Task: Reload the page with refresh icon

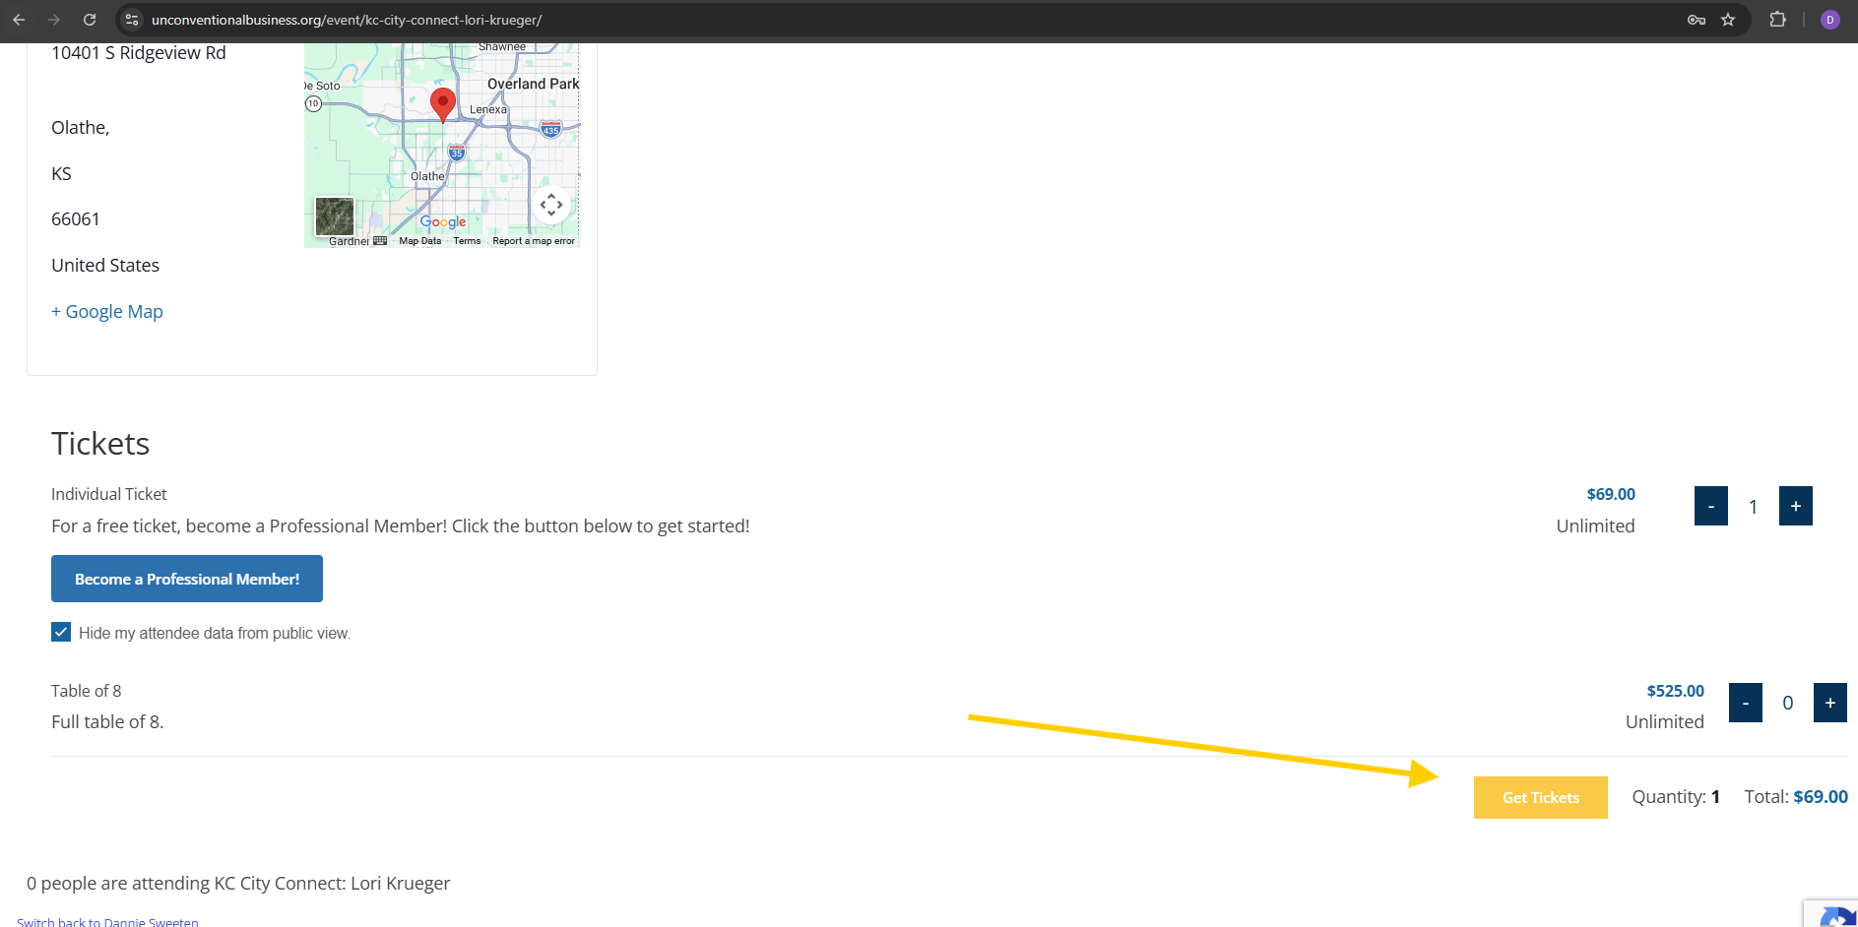Action: click(x=90, y=20)
